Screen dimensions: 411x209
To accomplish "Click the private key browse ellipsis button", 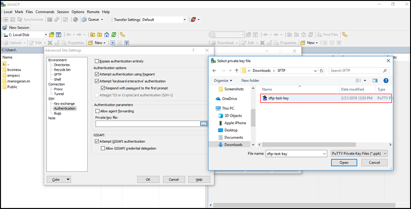I will [204, 124].
